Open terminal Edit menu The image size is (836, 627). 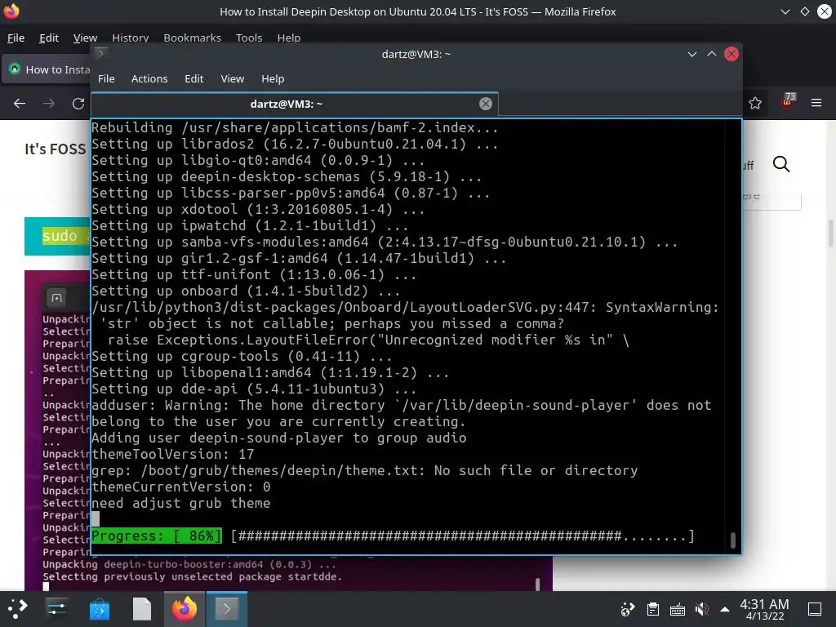[x=194, y=79]
